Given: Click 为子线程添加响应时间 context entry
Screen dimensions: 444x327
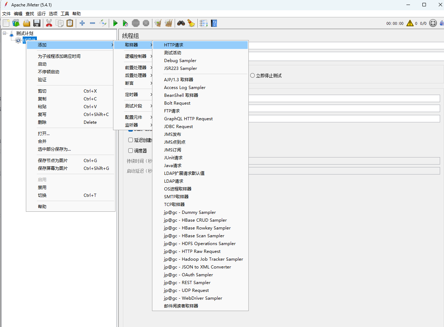Looking at the screenshot, I should coord(71,56).
